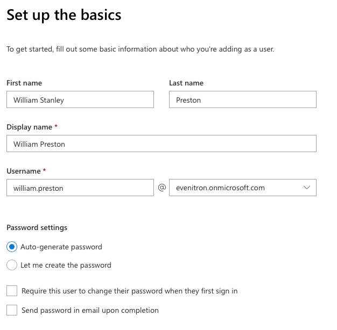The height and width of the screenshot is (330, 337).
Task: Click the Password settings heading
Action: tap(37, 228)
